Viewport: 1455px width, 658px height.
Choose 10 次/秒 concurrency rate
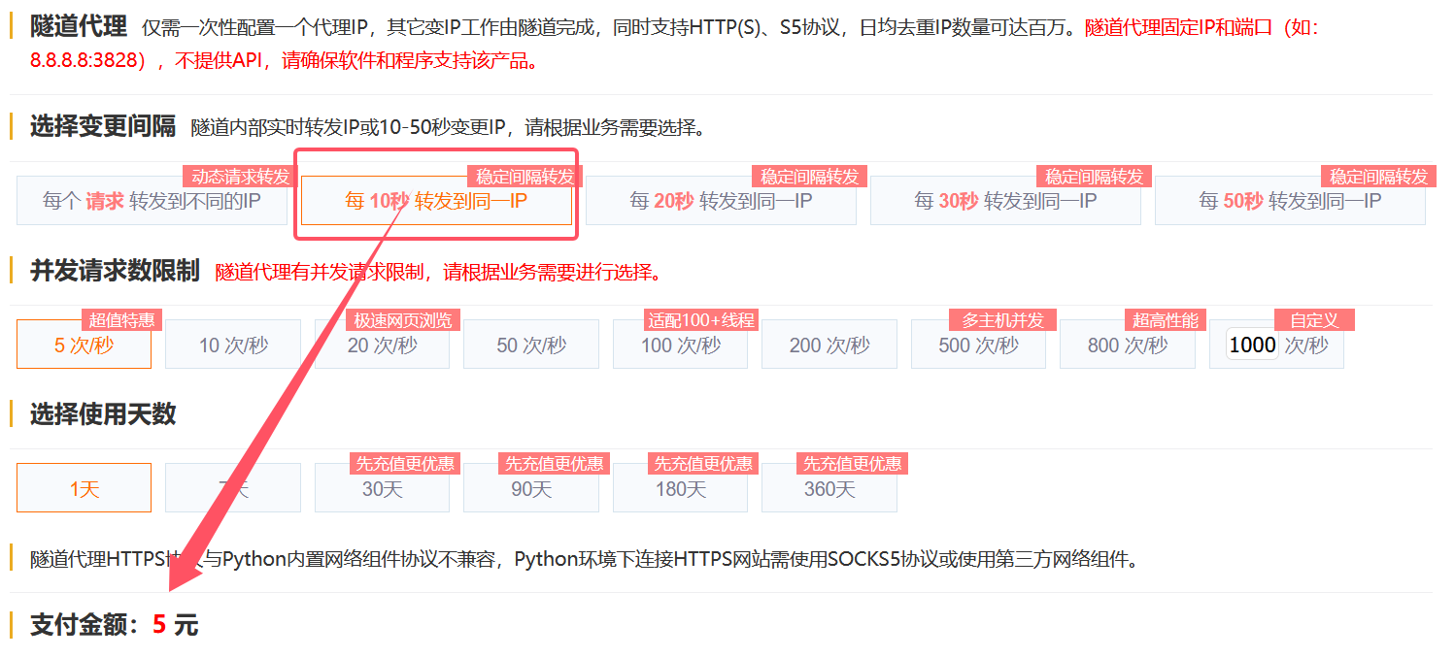(x=232, y=345)
